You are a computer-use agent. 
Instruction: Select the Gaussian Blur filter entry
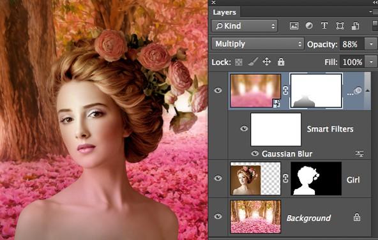pyautogui.click(x=287, y=154)
